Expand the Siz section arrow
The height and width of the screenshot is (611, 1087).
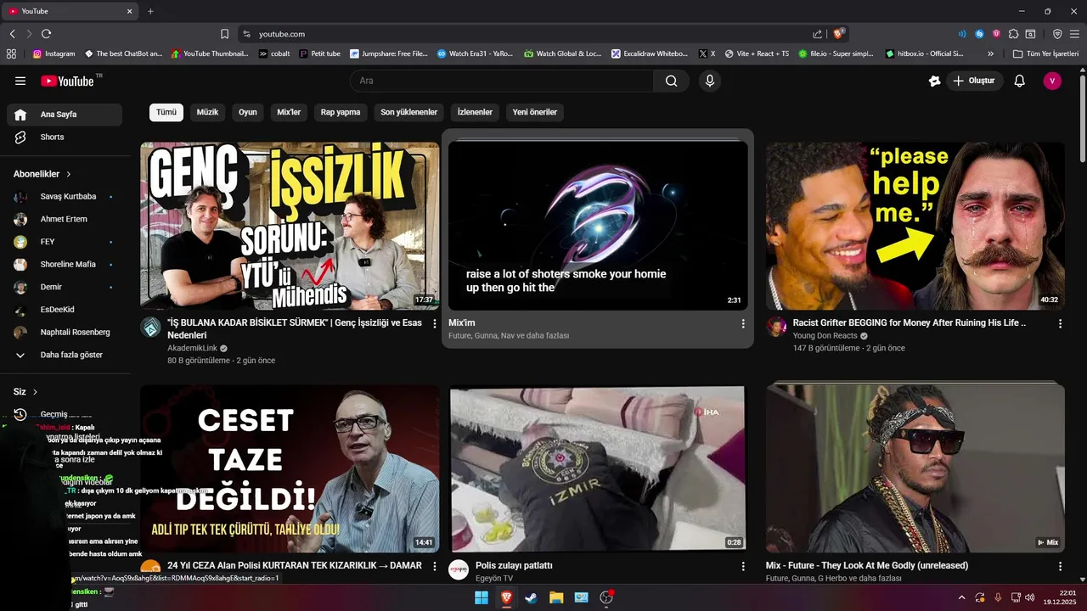click(x=35, y=392)
